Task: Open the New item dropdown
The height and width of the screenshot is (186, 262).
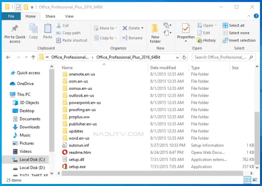Action: (x=167, y=25)
